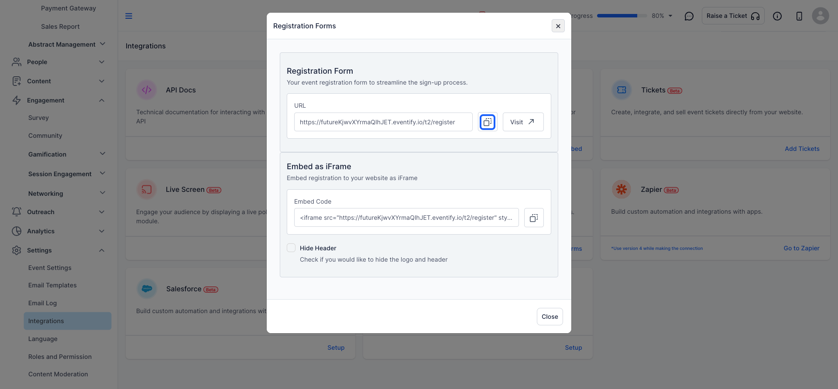Screen dimensions: 838x389
Task: Click the Settings gear icon
Action: click(17, 250)
